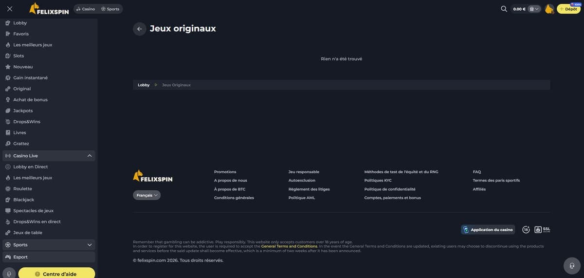Open the Français language dropdown
The width and height of the screenshot is (584, 278).
[146, 195]
